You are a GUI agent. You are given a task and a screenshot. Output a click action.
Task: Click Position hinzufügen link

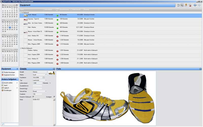[x=9, y=72]
